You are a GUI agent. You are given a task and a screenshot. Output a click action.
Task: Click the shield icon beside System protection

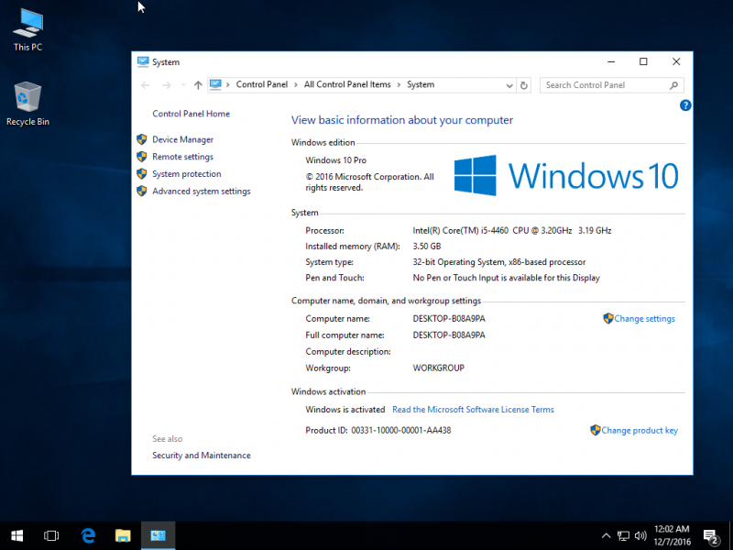tap(142, 174)
